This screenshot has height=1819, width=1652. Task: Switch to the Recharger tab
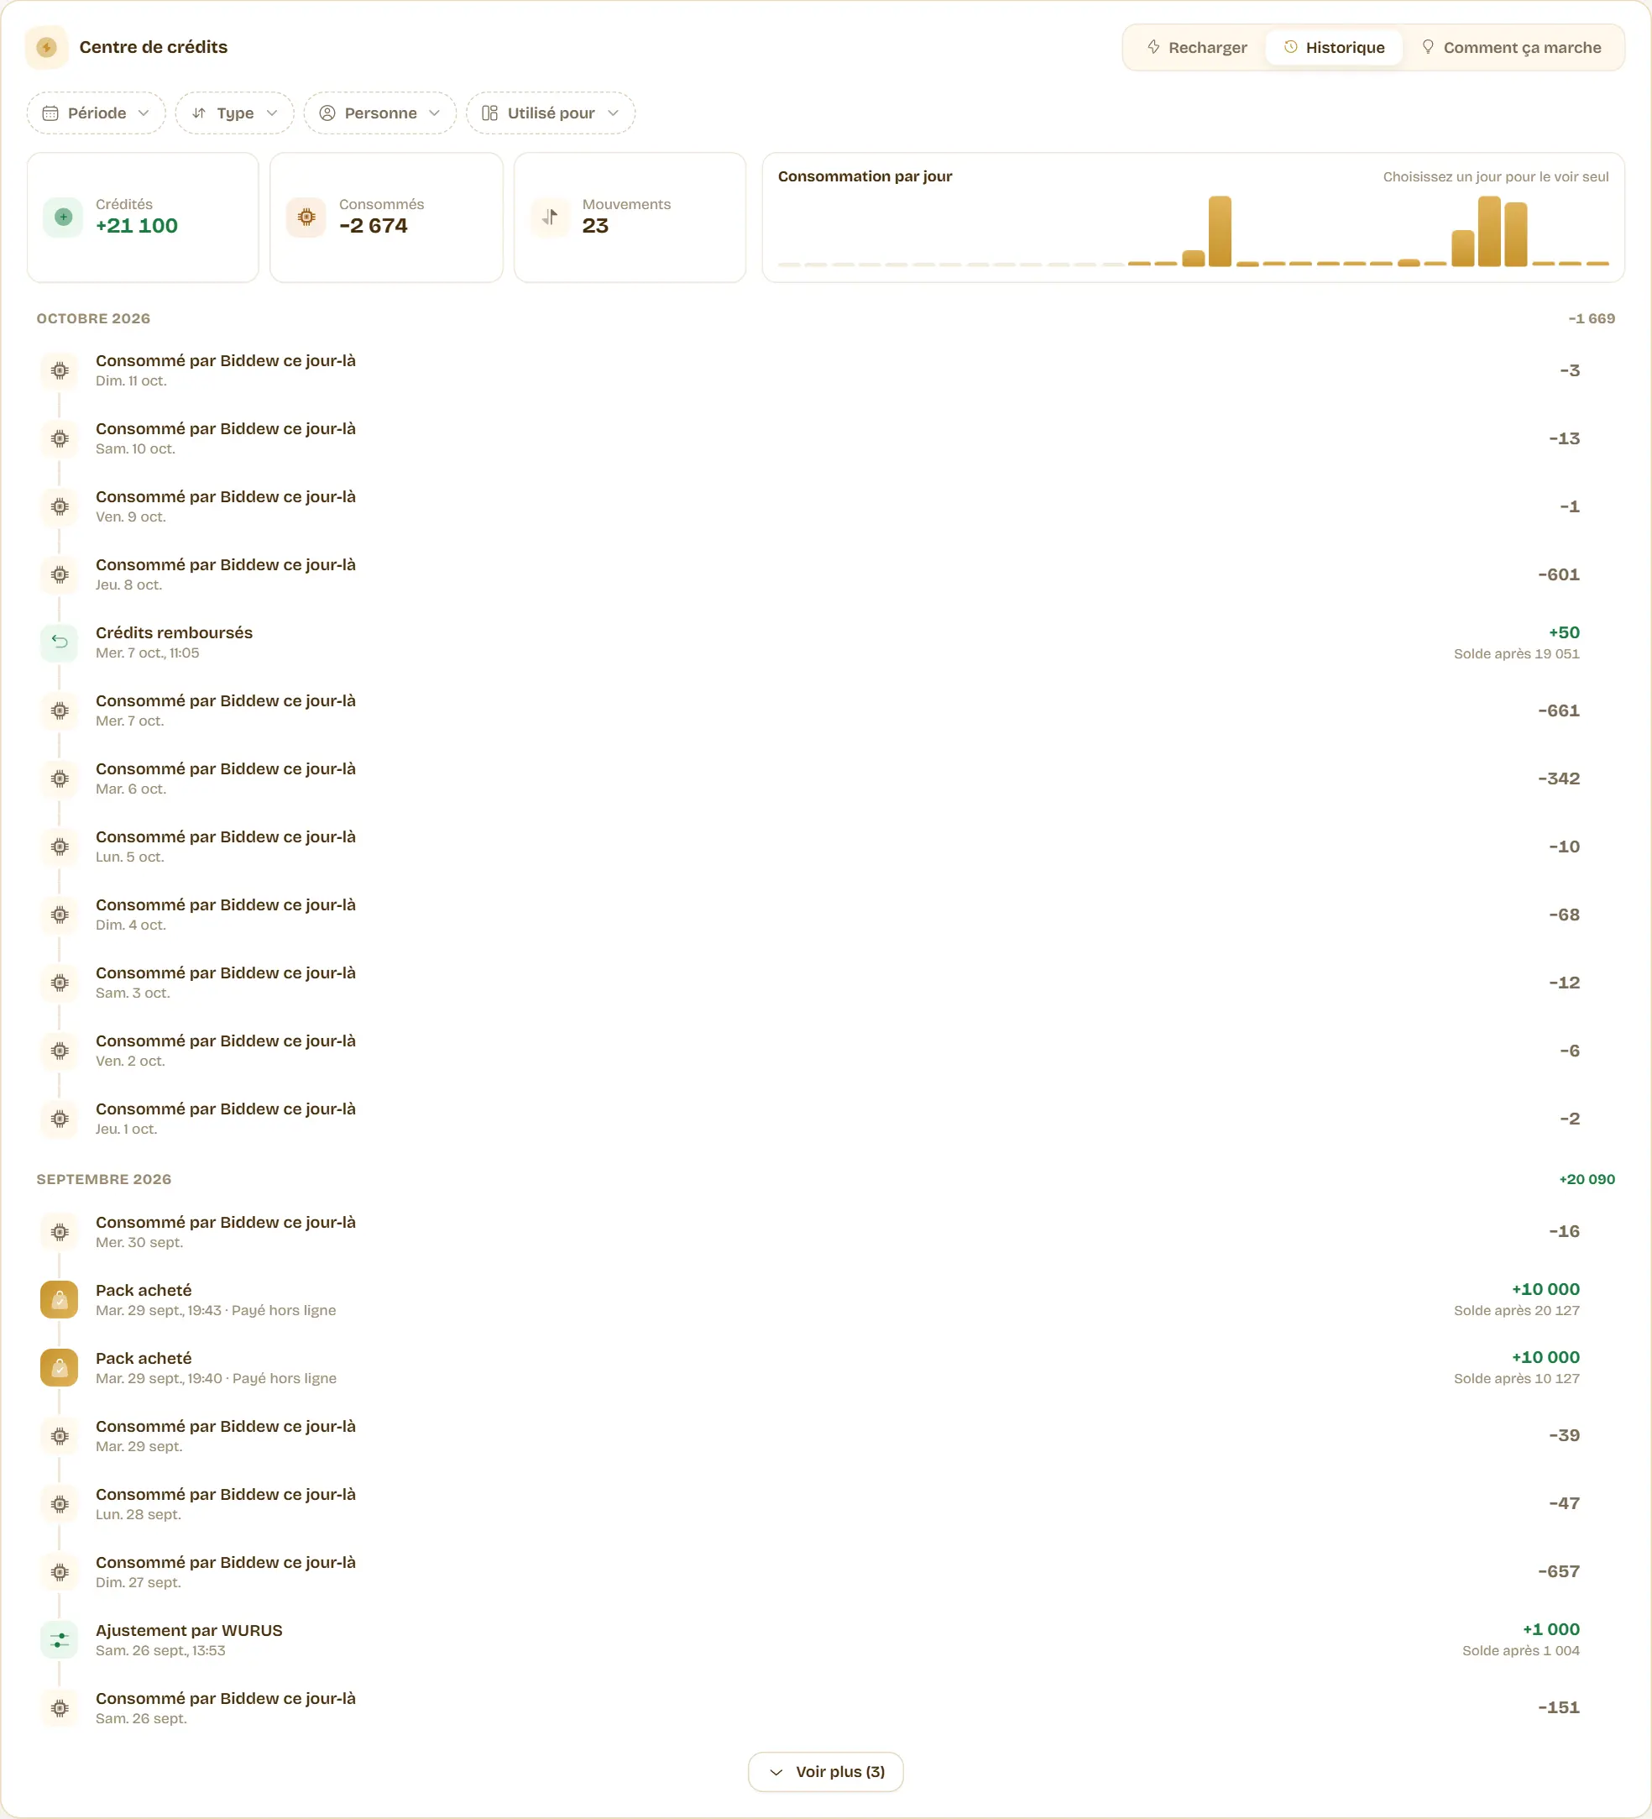[x=1197, y=47]
